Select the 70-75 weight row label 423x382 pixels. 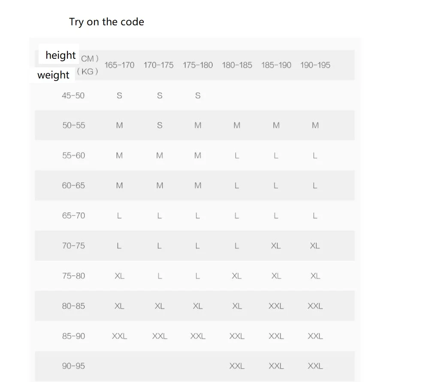[x=73, y=246]
